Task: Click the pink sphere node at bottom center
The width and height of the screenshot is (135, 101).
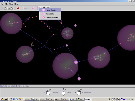Action: [79, 79]
